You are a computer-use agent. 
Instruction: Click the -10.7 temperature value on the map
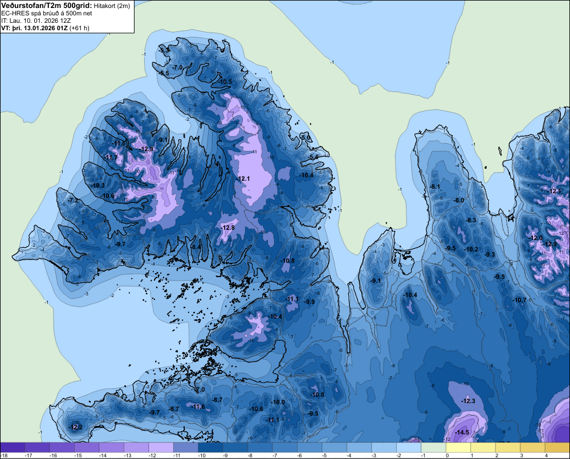[x=519, y=300]
